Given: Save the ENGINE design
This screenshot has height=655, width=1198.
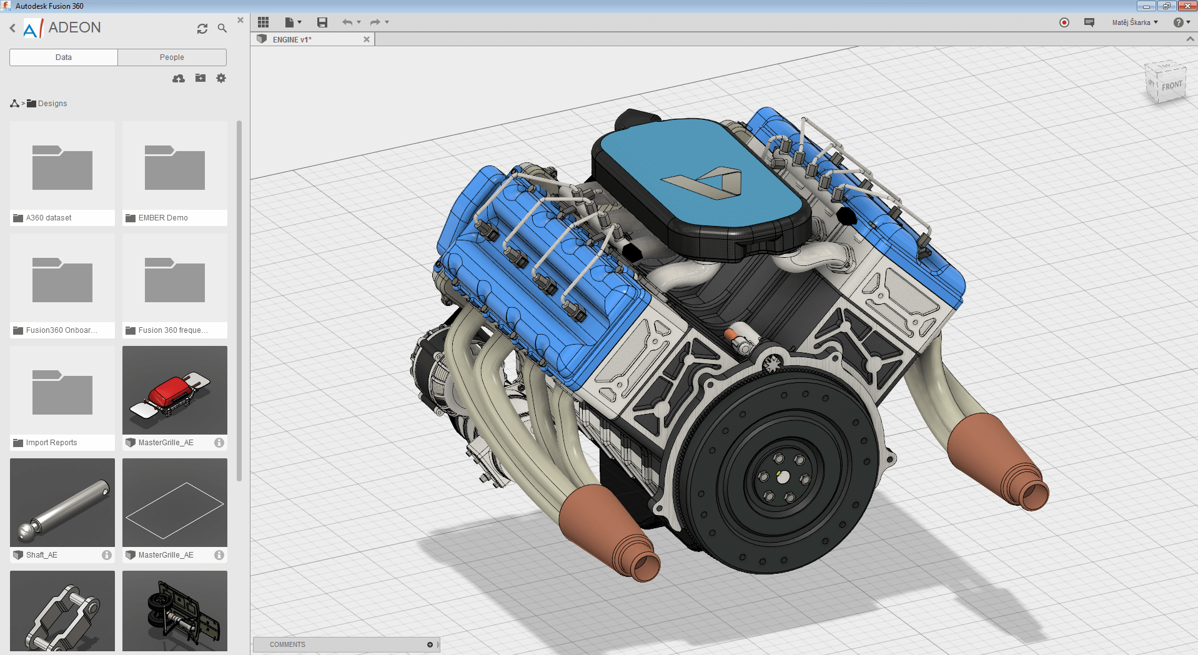Looking at the screenshot, I should coord(322,22).
